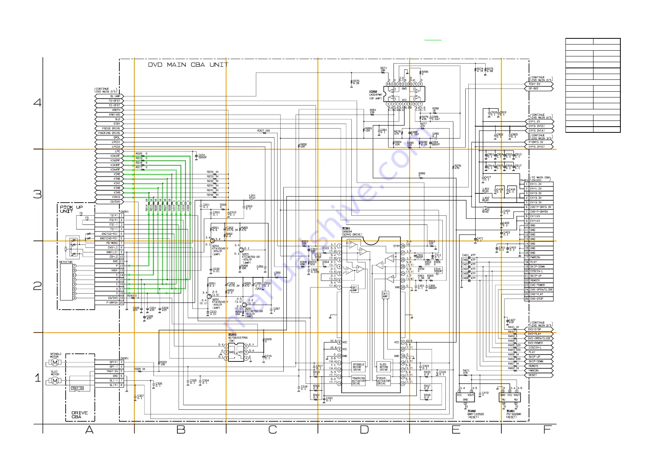Screen dimensions: 653x457
Task: Click the IC301 SA5694 servo drive label
Action: (x=352, y=231)
